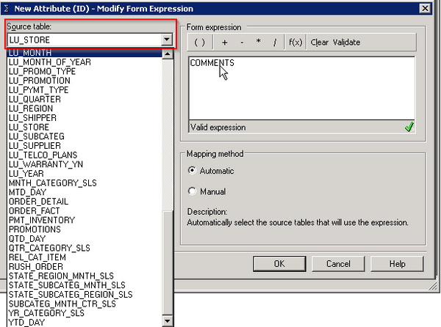
Task: Select the Manual mapping method
Action: click(193, 191)
